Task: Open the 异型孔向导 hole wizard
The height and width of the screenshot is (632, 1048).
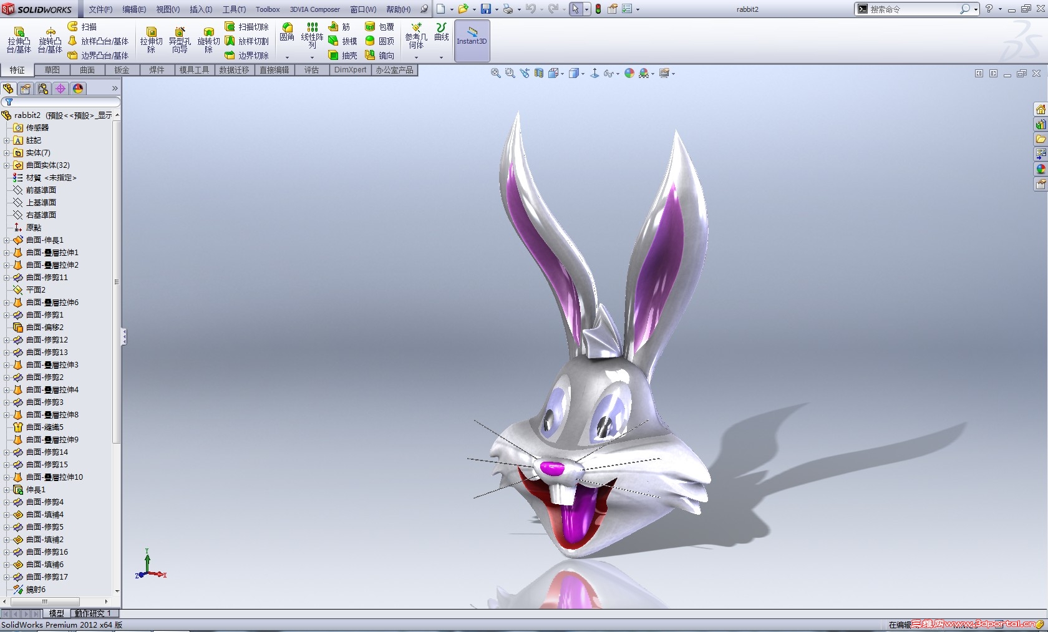Action: pos(180,40)
